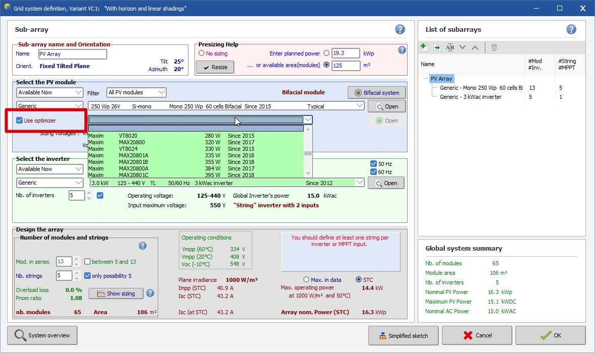Open the System overview
The height and width of the screenshot is (353, 595).
coord(42,335)
